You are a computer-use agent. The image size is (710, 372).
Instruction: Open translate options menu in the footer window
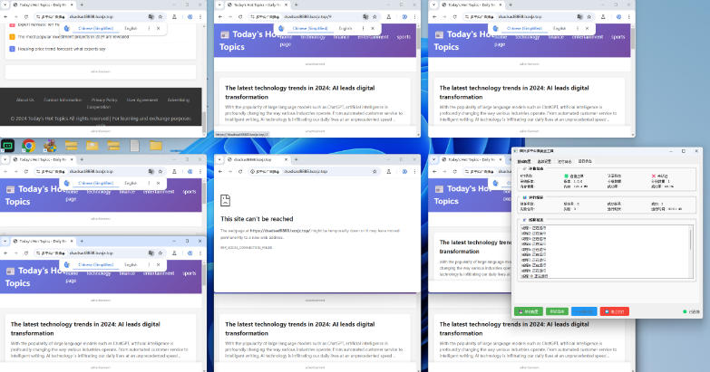click(x=148, y=29)
